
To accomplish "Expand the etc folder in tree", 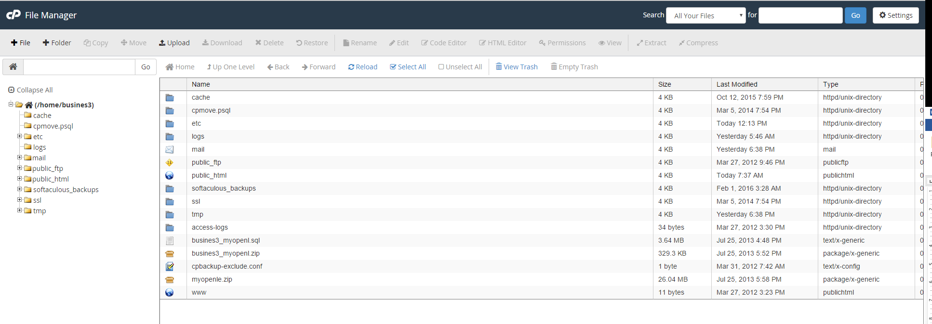I will tap(20, 136).
